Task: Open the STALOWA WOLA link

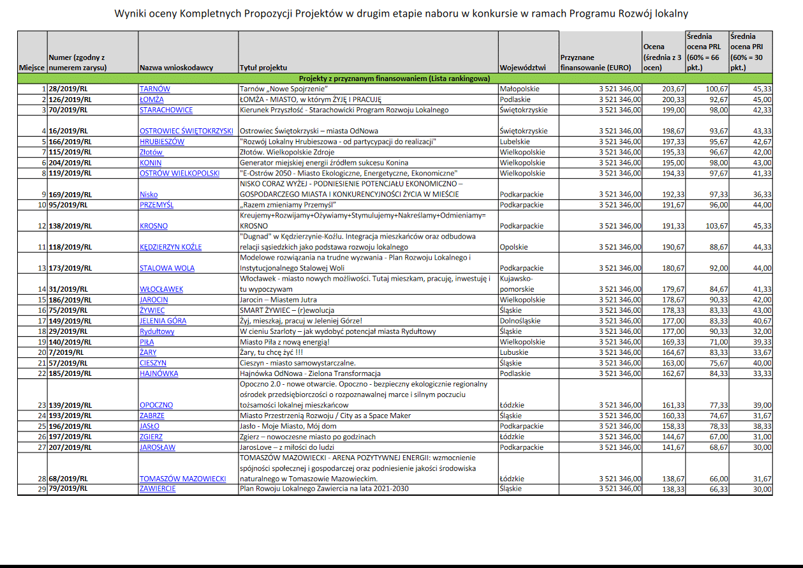Action: point(167,268)
